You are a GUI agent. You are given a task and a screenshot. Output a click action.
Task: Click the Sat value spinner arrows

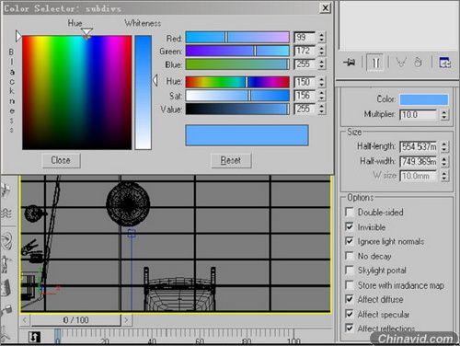click(321, 96)
